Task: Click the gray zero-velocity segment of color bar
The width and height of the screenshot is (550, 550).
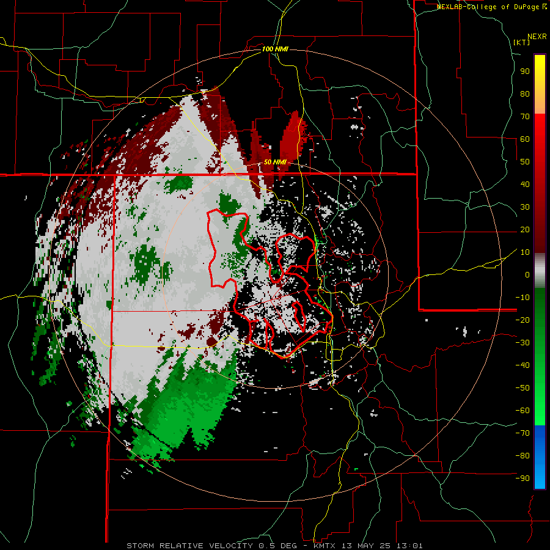Action: click(x=540, y=271)
